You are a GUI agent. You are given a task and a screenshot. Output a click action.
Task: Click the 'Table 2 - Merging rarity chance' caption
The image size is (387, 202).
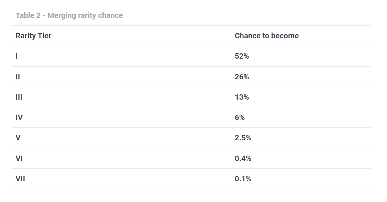pos(69,15)
